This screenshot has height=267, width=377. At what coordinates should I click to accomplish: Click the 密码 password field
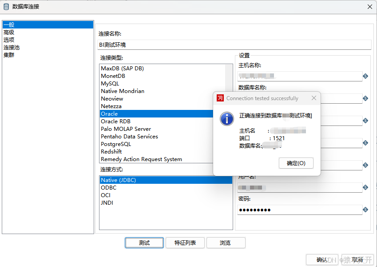[300, 210]
